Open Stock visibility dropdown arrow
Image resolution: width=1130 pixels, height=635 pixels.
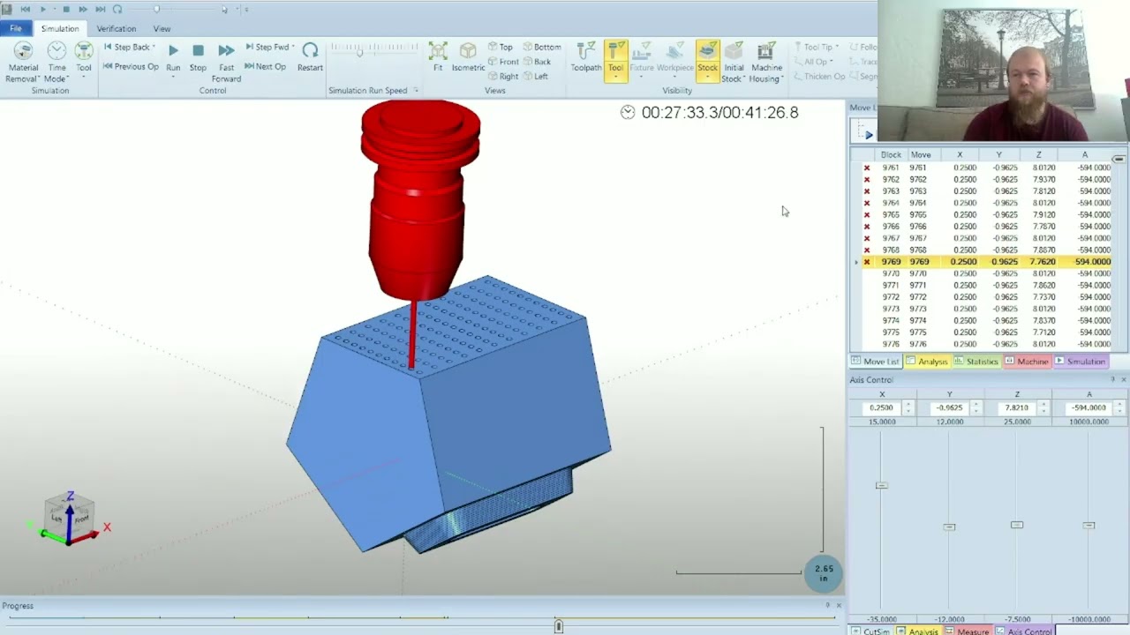coord(708,78)
